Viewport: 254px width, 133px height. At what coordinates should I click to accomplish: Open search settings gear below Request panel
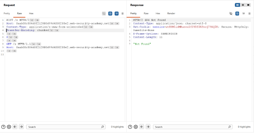click(x=9, y=127)
